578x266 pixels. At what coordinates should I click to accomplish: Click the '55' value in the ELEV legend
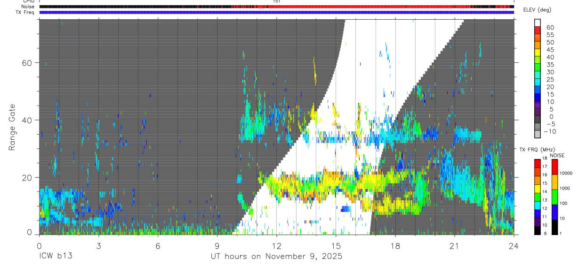pos(550,35)
